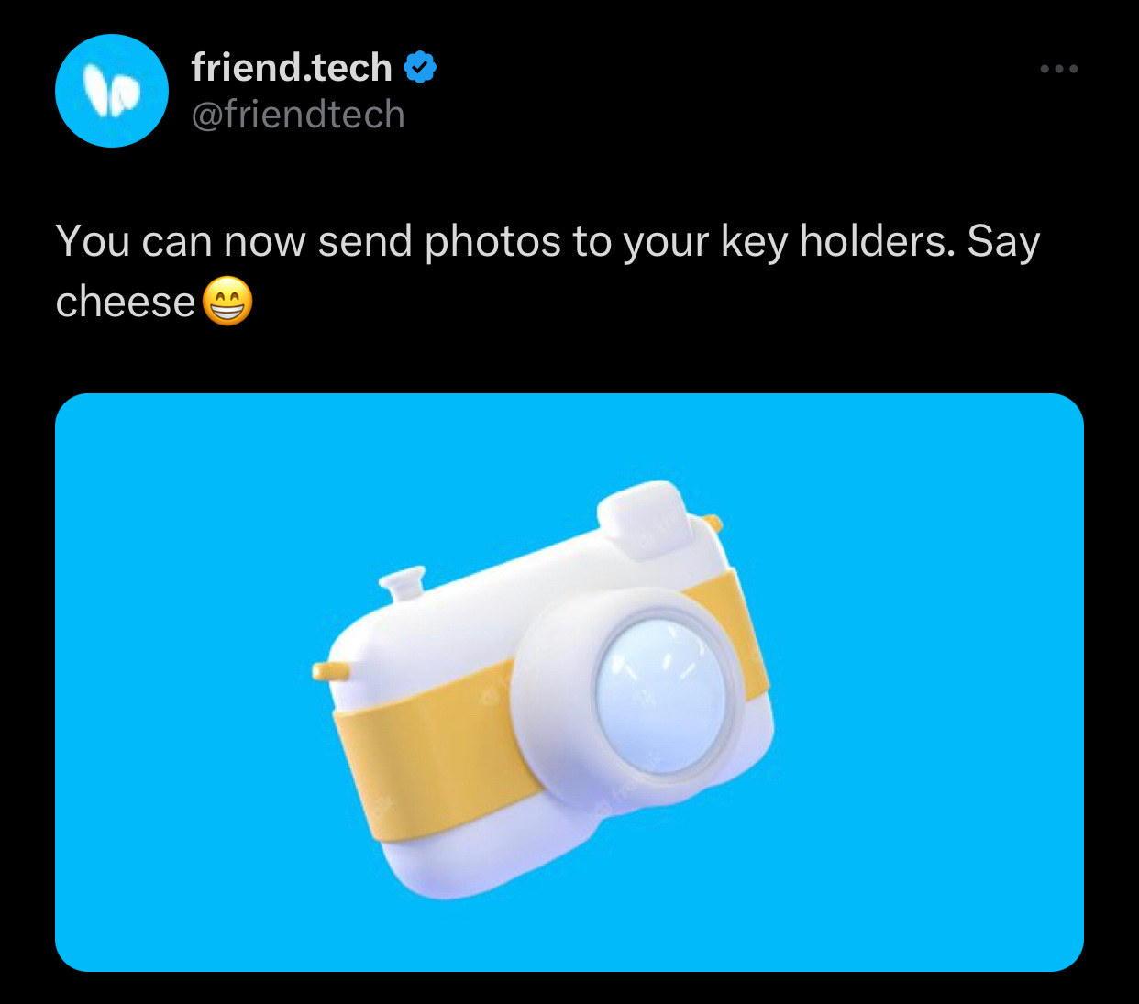Click the word "photos" in the tweet
The width and height of the screenshot is (1139, 1004).
(x=492, y=242)
